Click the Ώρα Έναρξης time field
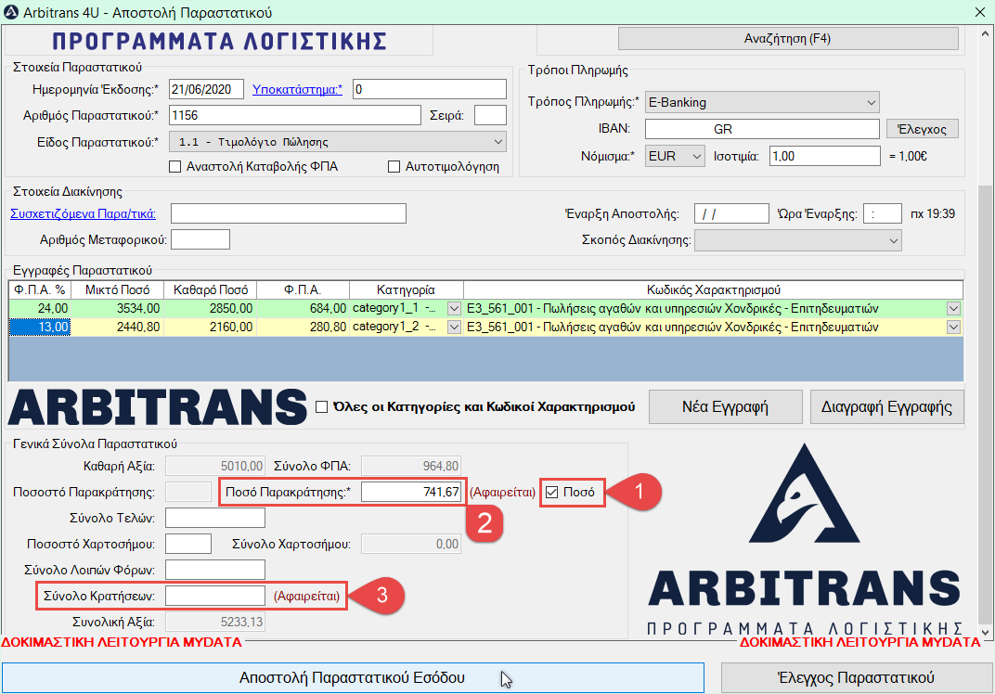The image size is (995, 694). [883, 213]
